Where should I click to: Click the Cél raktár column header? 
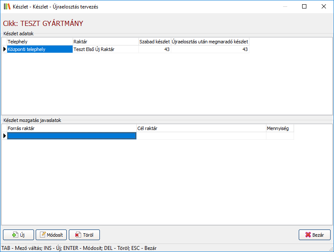coord(201,128)
